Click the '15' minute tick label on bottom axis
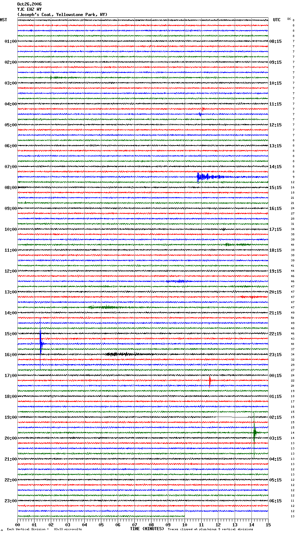 point(268,525)
